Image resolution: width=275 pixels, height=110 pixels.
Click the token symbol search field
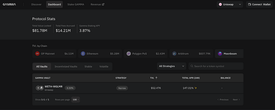(216, 66)
